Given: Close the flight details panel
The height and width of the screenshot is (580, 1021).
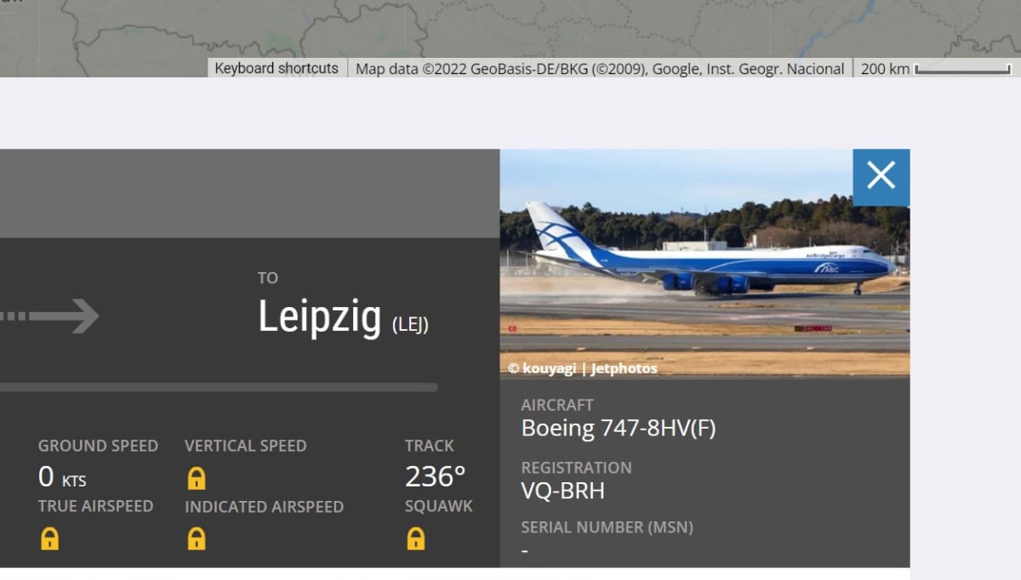Looking at the screenshot, I should (x=881, y=177).
